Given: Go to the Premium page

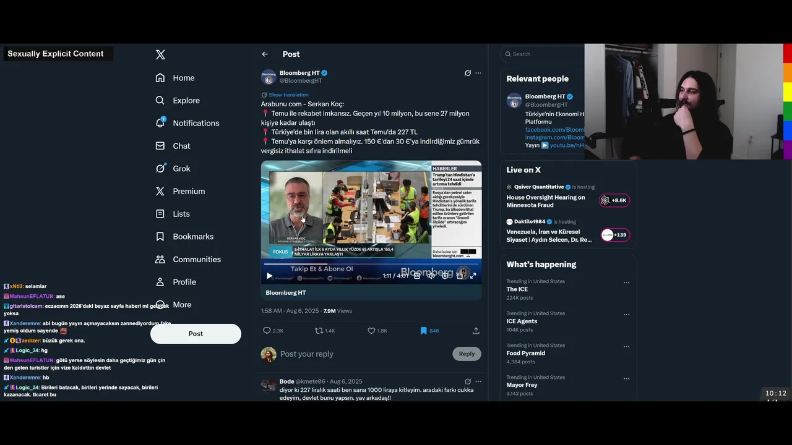Looking at the screenshot, I should [180, 192].
